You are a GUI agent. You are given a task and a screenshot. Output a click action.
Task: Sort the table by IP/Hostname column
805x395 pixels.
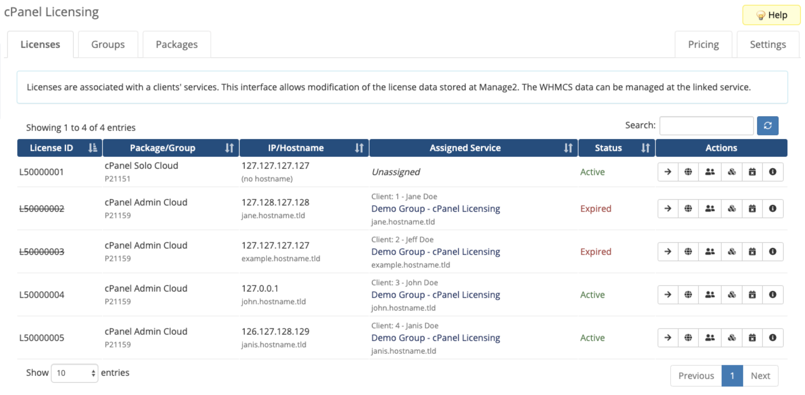[x=304, y=148]
